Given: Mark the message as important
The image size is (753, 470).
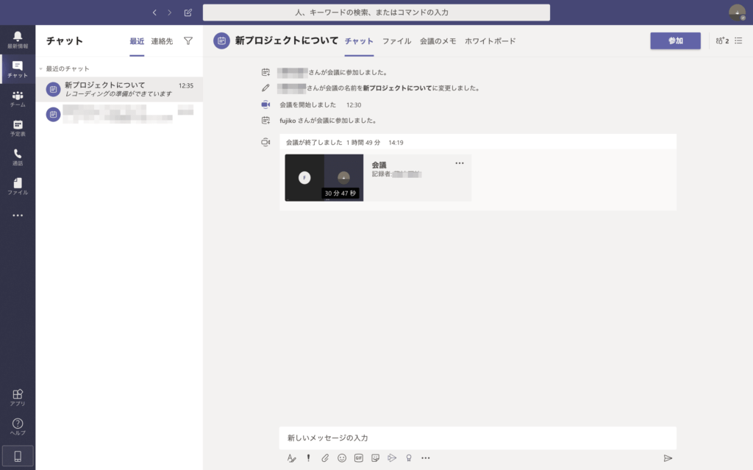Looking at the screenshot, I should coord(308,457).
